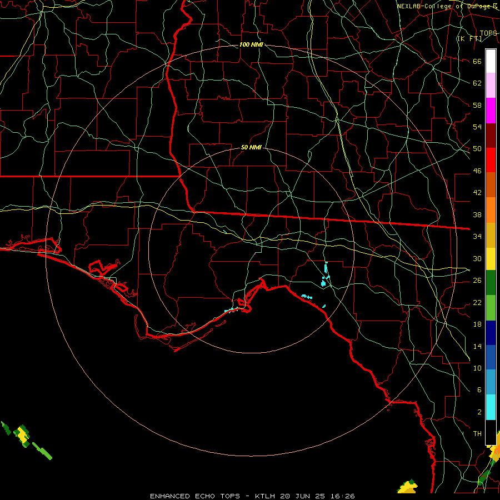Click the '22' legend value

[x=477, y=302]
